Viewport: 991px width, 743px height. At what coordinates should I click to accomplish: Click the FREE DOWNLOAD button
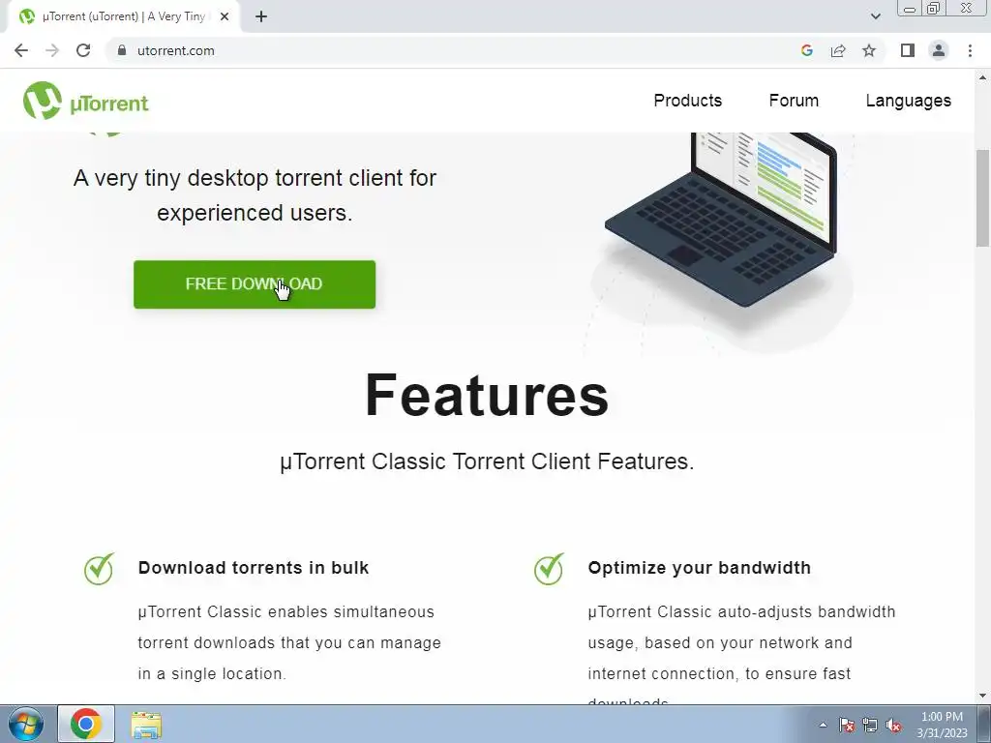pos(255,284)
